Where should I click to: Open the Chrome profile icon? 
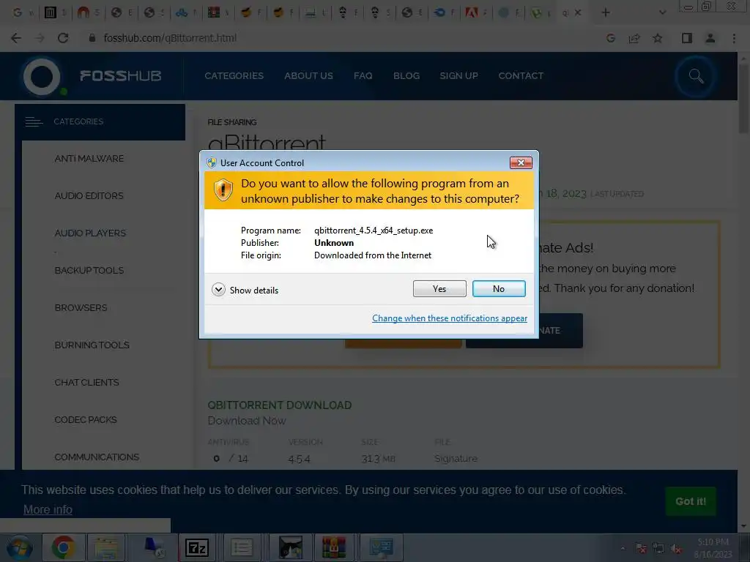[x=710, y=38]
